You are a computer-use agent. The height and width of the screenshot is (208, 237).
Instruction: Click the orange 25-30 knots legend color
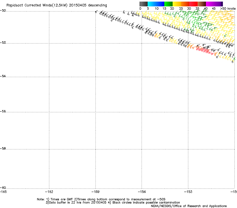(185, 4)
